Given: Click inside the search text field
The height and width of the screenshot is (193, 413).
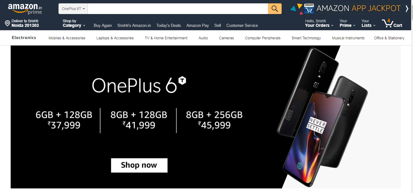Looking at the screenshot, I should pyautogui.click(x=178, y=9).
